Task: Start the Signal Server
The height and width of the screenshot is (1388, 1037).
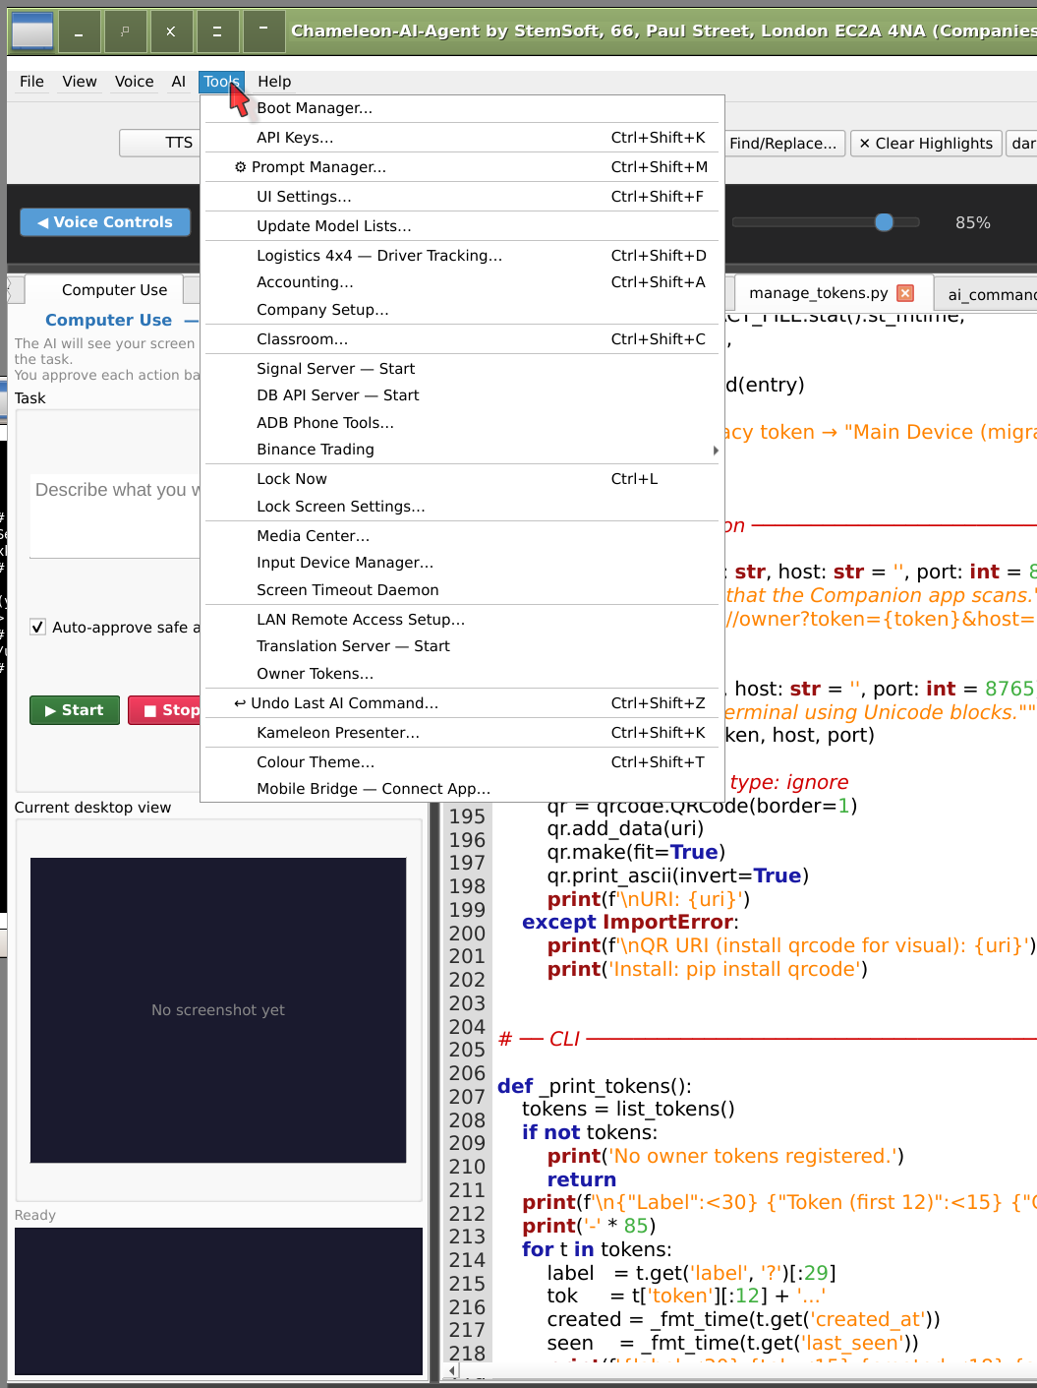Action: 462,369
